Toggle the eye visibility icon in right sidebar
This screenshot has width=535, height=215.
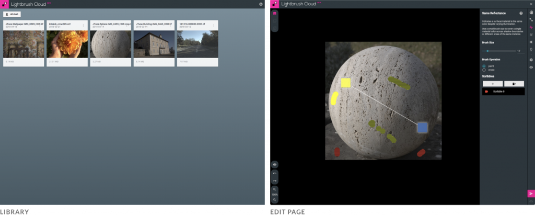click(x=531, y=67)
